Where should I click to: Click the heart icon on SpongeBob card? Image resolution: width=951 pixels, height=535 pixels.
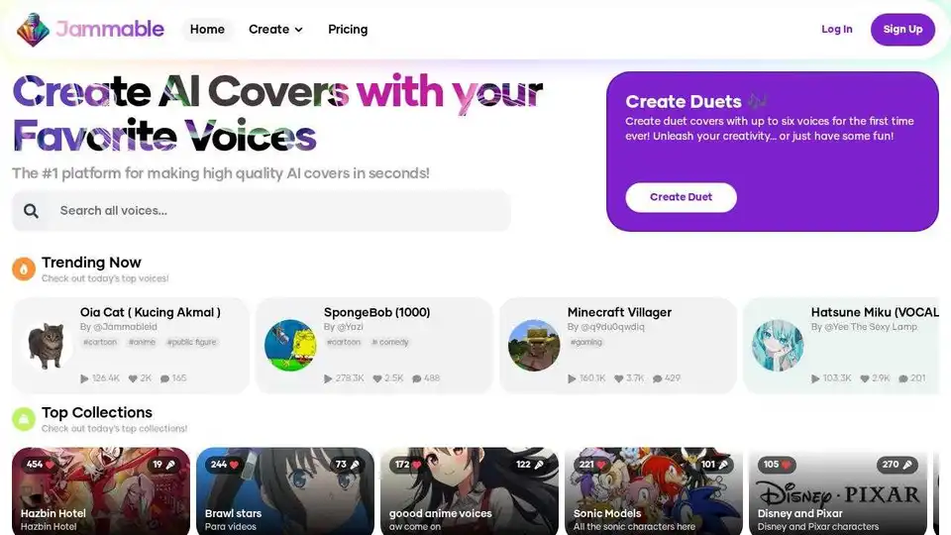click(x=377, y=378)
